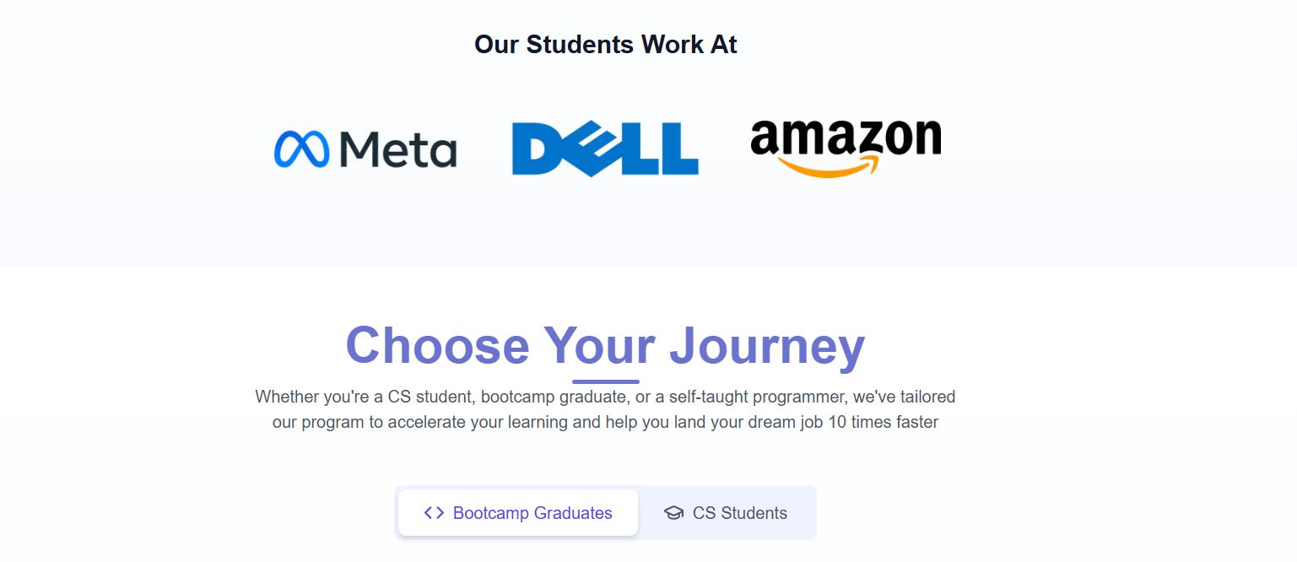Select the Bootcamp Graduates tab

tap(518, 513)
